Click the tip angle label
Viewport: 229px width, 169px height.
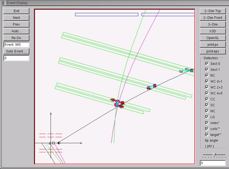[211, 140]
